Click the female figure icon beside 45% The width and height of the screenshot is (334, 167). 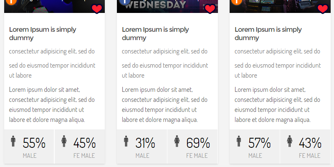click(x=64, y=141)
